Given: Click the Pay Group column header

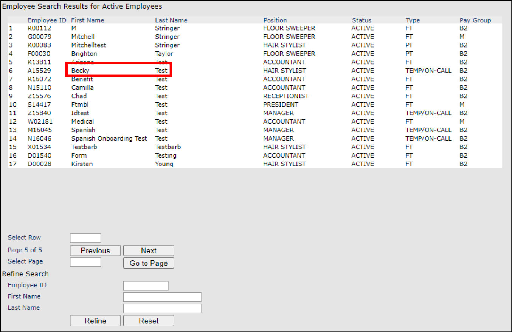Looking at the screenshot, I should (475, 20).
